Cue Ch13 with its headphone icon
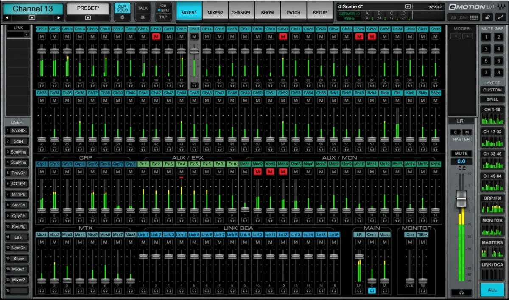This screenshot has height=300, width=509. point(194,85)
